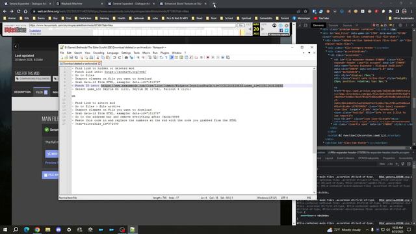Open the Windows Start menu

5,229
